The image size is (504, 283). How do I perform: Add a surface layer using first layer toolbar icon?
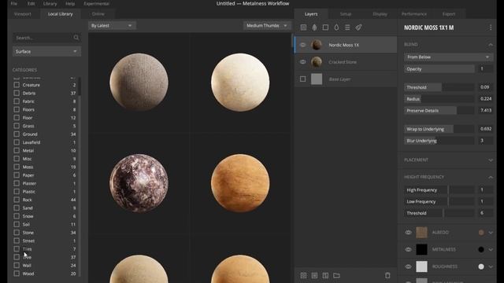[303, 28]
